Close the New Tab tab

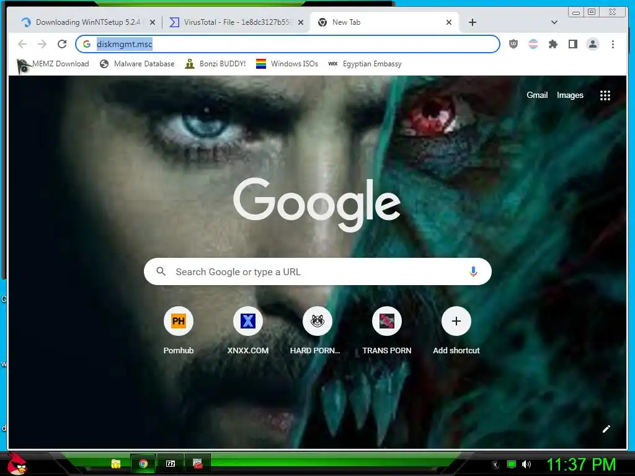(449, 23)
